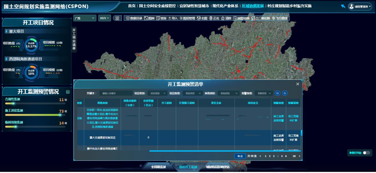
Task: Switch to the 全周期监测 bottom tab
Action: [x=158, y=167]
